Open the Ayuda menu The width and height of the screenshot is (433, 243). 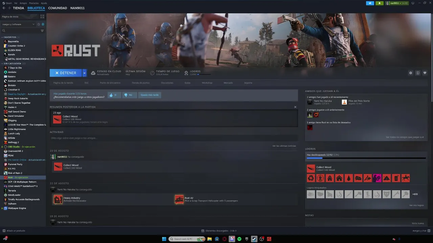44,3
